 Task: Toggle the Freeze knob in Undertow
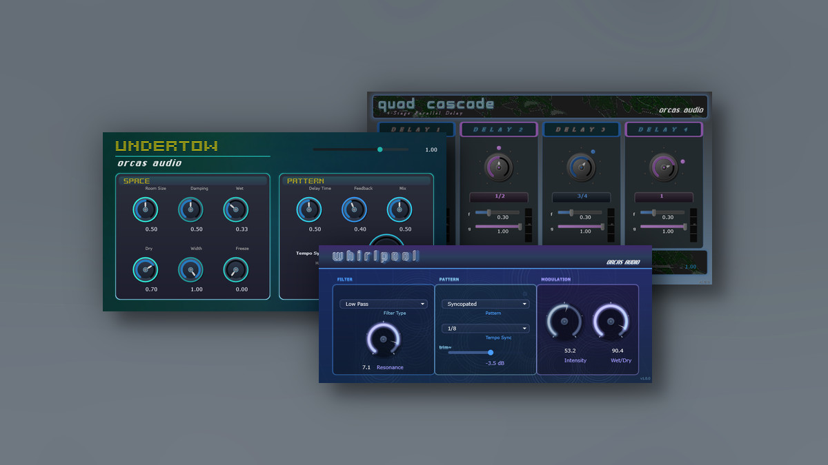(x=235, y=269)
